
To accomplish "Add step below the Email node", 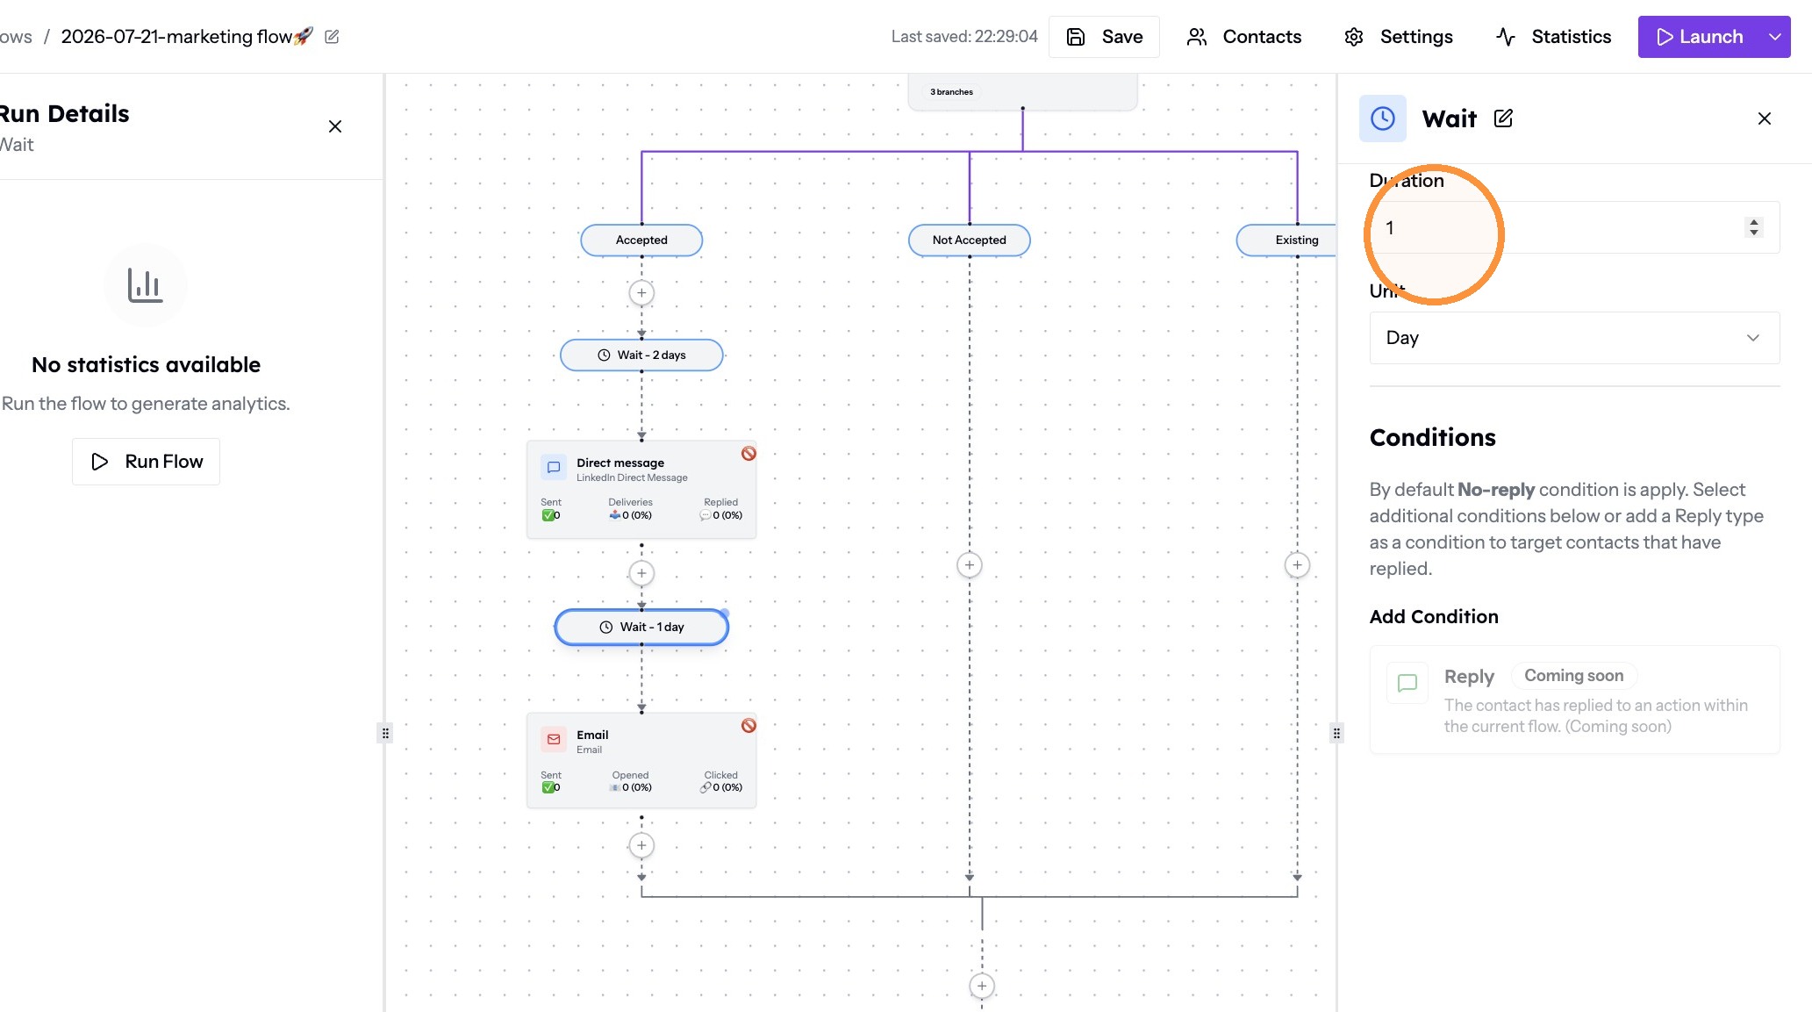I will click(x=641, y=846).
